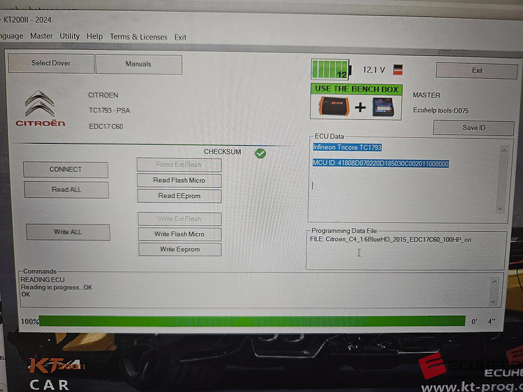Click the MASTER mode label

click(426, 95)
